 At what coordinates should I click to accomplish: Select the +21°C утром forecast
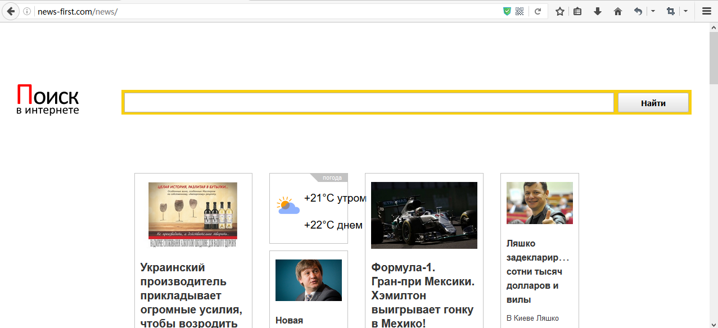coord(335,198)
